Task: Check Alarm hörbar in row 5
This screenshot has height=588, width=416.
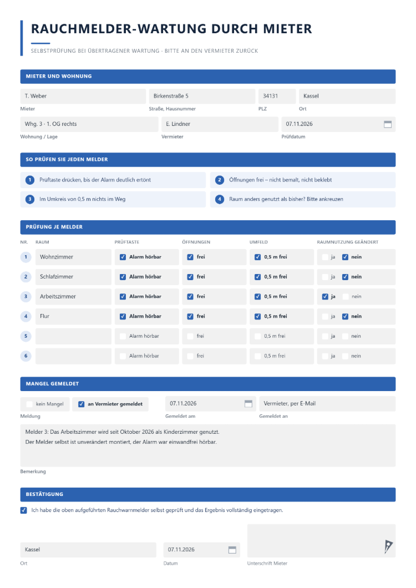Action: (x=123, y=336)
